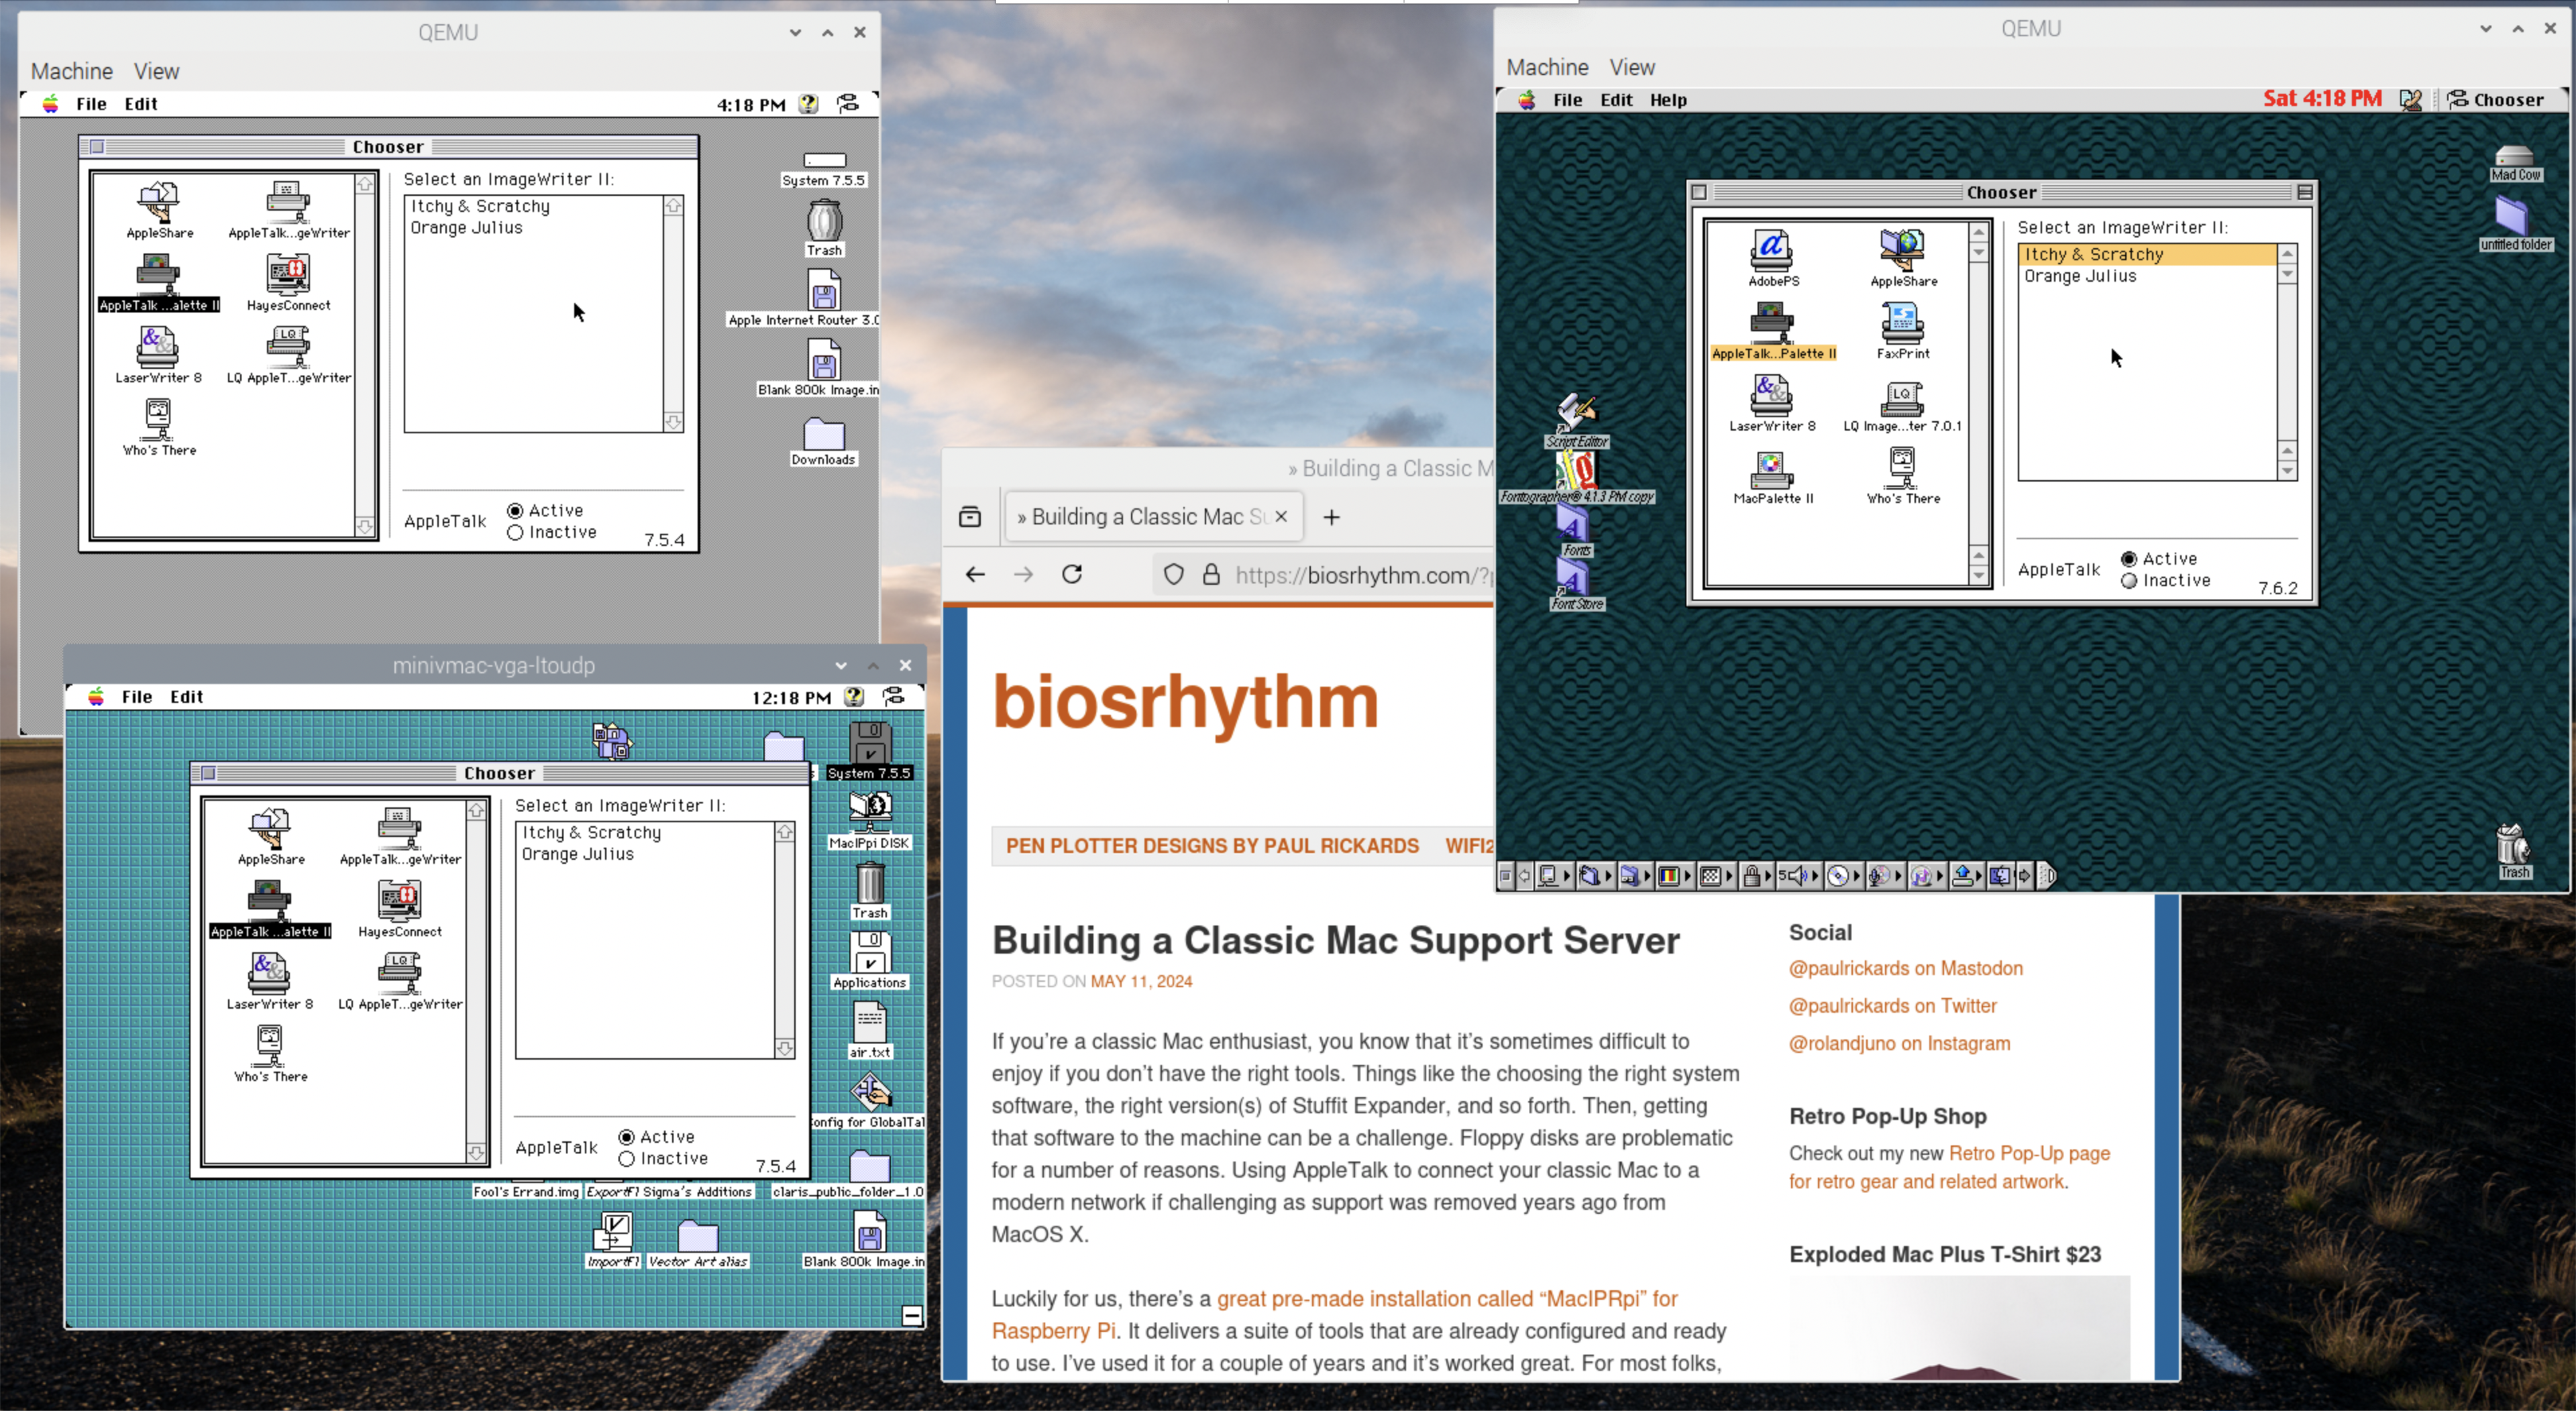Click untitled folder on right QEMU desktop
This screenshot has height=1411, width=2576.
2514,223
